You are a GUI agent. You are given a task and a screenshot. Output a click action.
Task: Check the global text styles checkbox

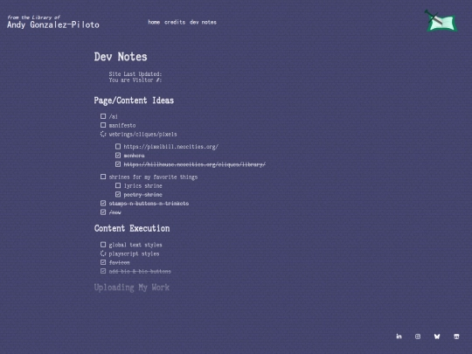(x=103, y=245)
